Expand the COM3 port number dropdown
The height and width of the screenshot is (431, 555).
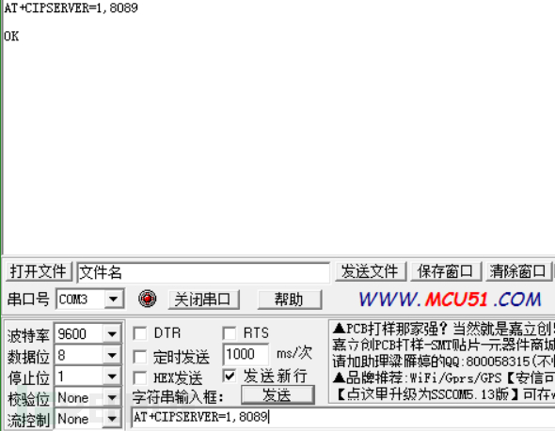[113, 300]
